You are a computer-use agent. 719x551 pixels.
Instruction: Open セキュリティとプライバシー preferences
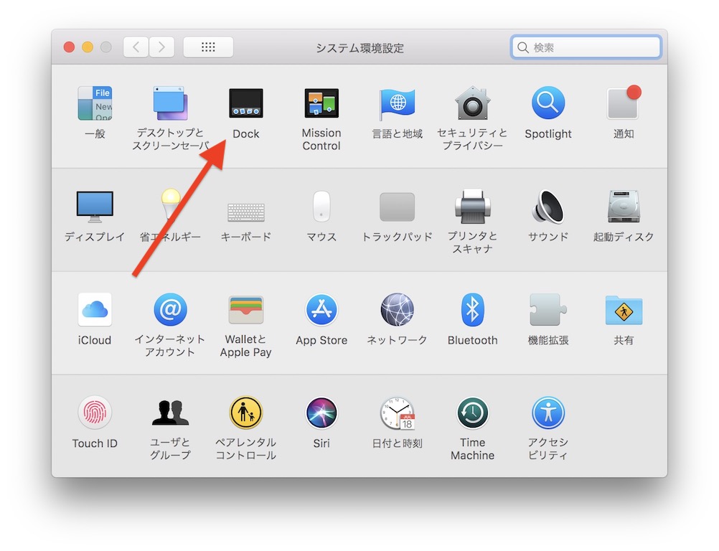tap(472, 103)
